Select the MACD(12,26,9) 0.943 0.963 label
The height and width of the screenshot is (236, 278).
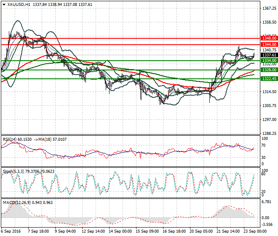[28, 203]
